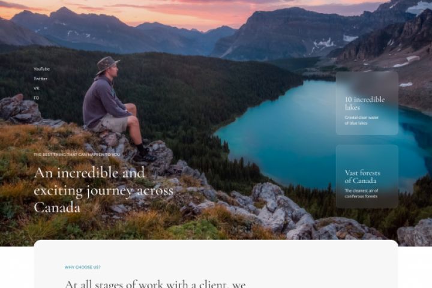Click 'Crystal clear water of blue lakes' text

point(361,120)
